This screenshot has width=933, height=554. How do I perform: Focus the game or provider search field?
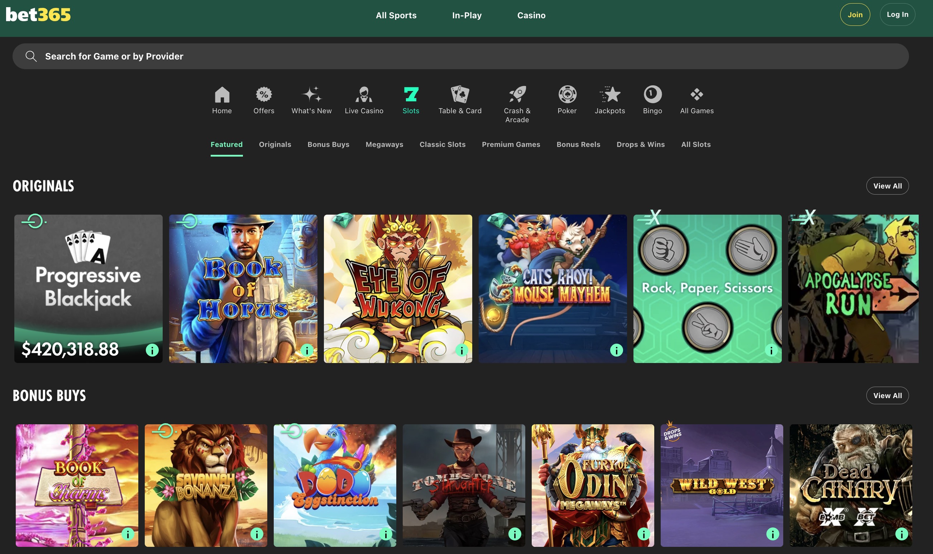pos(460,56)
